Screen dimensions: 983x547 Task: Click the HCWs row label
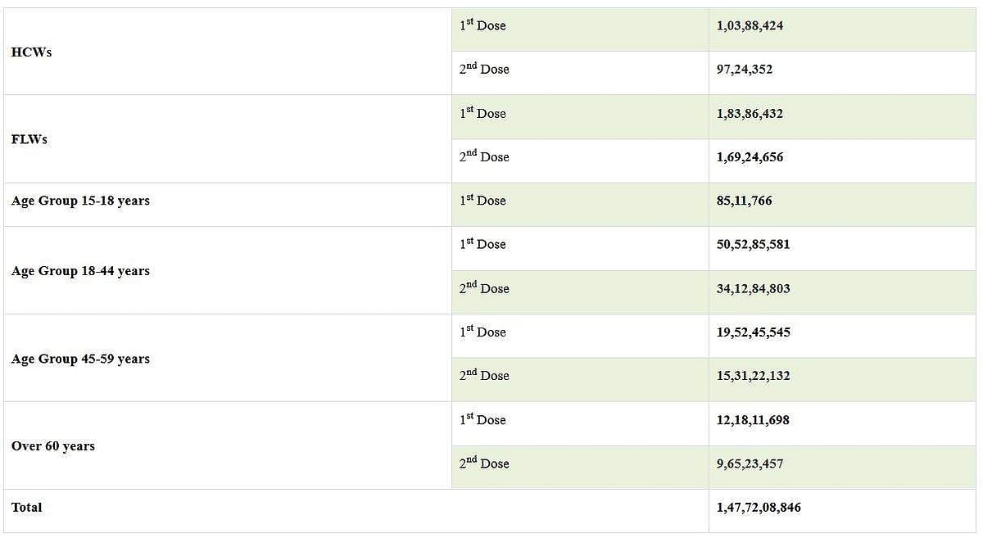(32, 52)
